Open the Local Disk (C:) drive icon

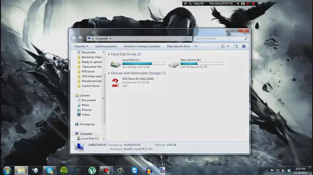click(x=116, y=64)
